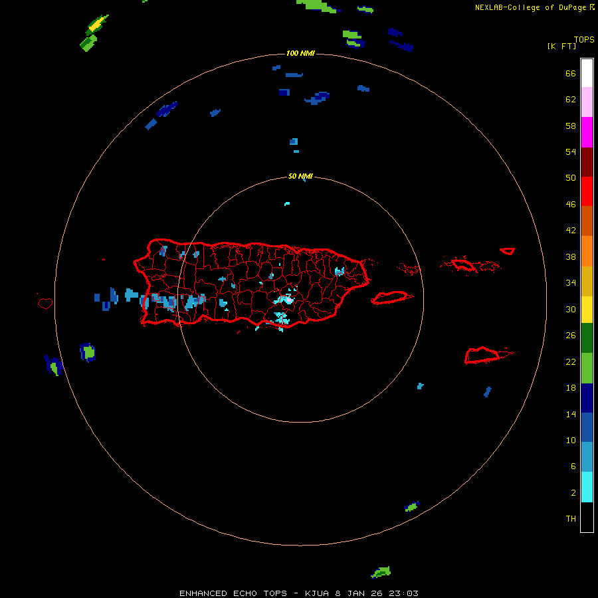The width and height of the screenshot is (598, 598).
Task: Click the 46 value on the legend
Action: 571,204
